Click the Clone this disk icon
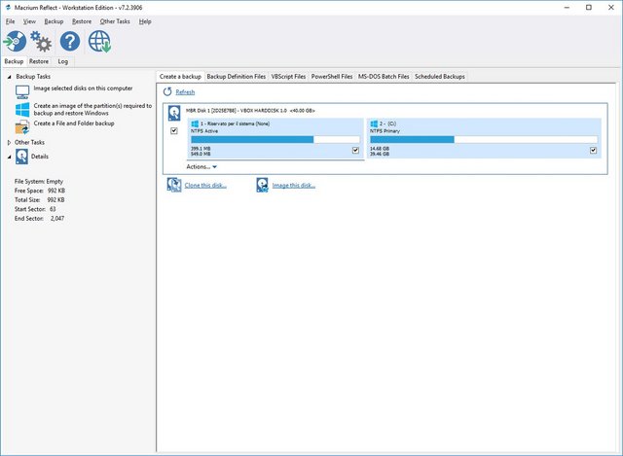This screenshot has width=623, height=456. coord(174,185)
